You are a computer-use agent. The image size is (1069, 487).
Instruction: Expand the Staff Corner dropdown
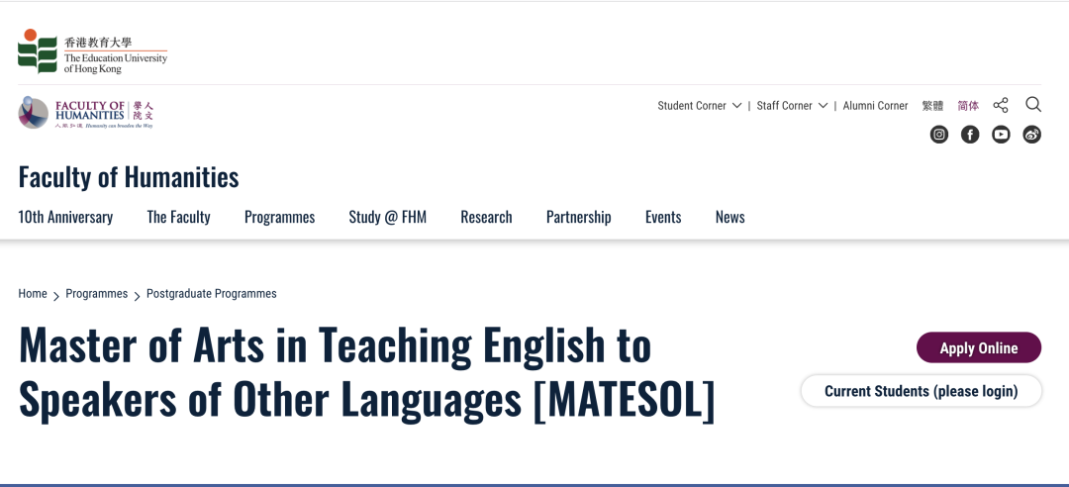click(792, 106)
